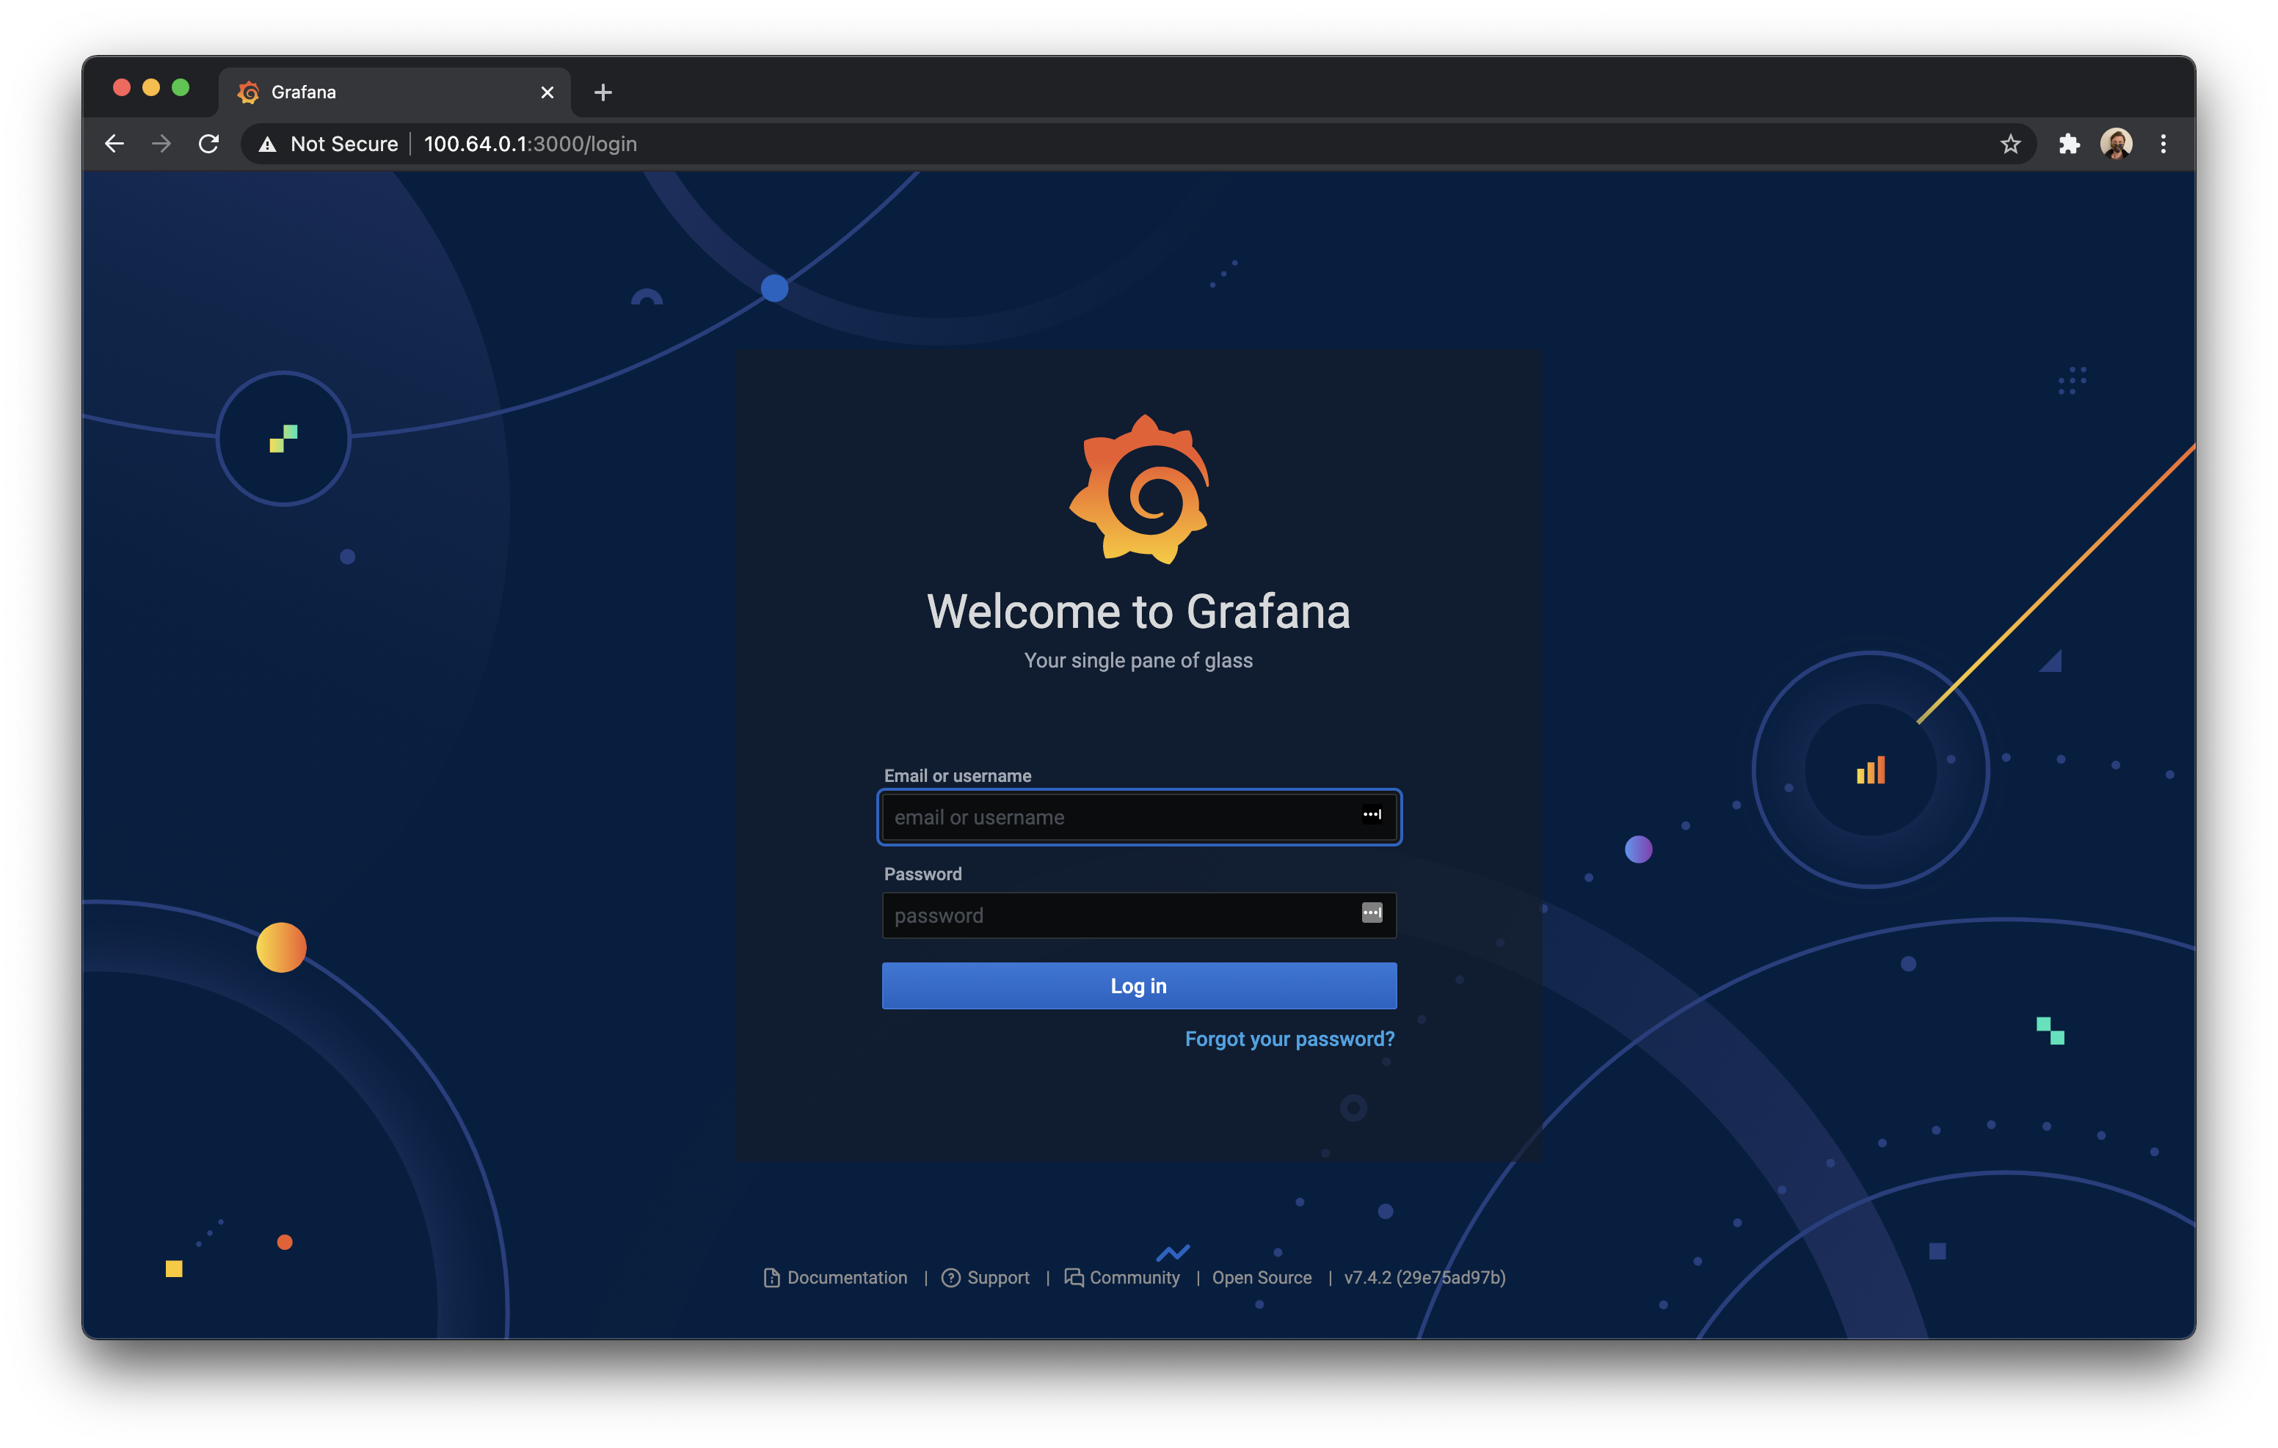This screenshot has height=1448, width=2278.
Task: Open the Forgot your password link
Action: pyautogui.click(x=1289, y=1039)
